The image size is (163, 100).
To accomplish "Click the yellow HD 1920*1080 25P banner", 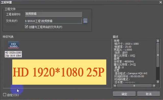I will (59, 72).
